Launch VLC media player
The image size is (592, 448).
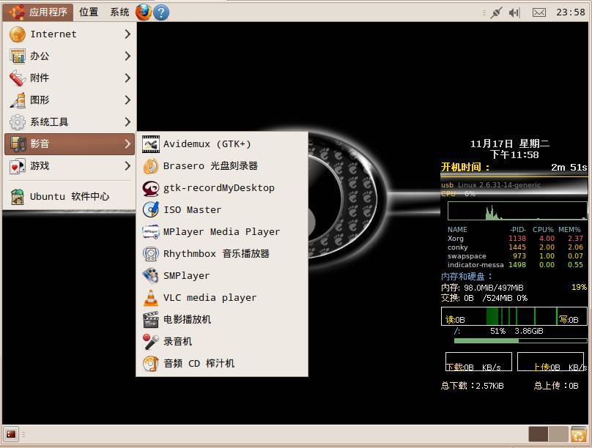coord(222,297)
